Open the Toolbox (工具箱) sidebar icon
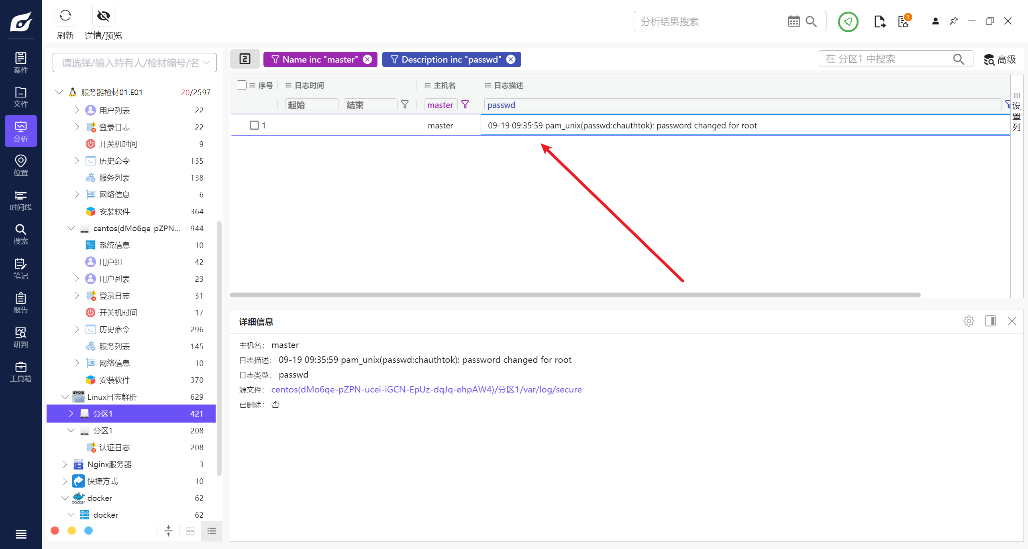The width and height of the screenshot is (1028, 549). [20, 372]
